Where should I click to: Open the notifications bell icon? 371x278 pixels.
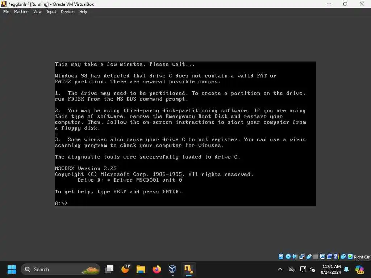click(x=346, y=269)
